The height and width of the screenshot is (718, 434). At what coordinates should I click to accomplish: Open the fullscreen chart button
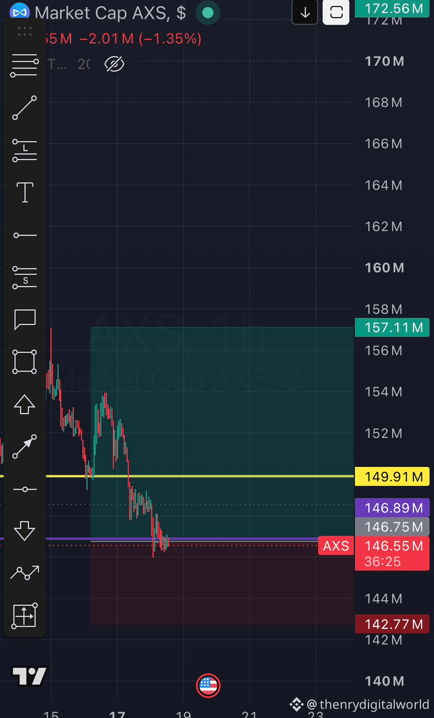(x=336, y=13)
